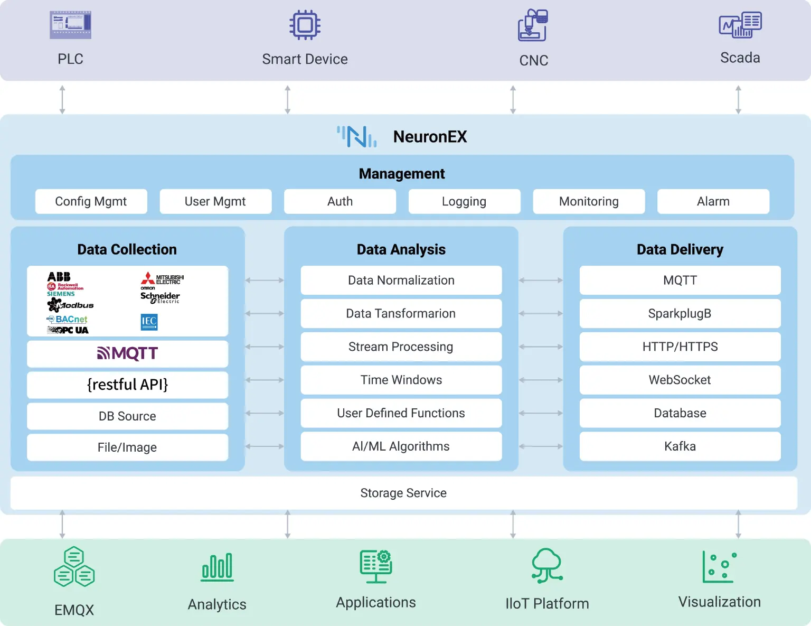Toggle the WebSocket delivery option
The width and height of the screenshot is (811, 626).
(x=680, y=380)
